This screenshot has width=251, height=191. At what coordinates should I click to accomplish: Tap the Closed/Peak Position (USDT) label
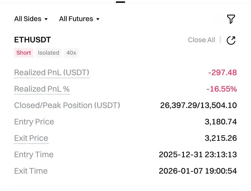(x=67, y=106)
